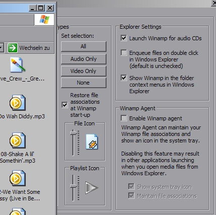Select the We Want Some media file icon
216x215 pixels.
point(18,178)
